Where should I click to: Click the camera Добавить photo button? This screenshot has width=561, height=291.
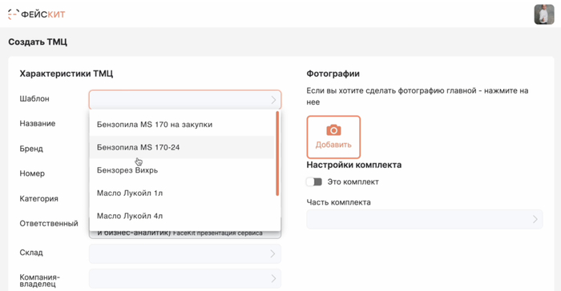[x=333, y=138]
